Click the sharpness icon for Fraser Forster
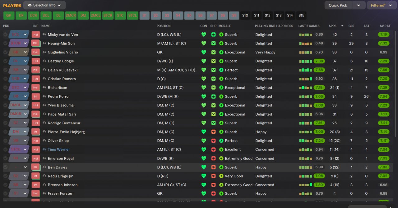The width and height of the screenshot is (398, 208). 213,193
